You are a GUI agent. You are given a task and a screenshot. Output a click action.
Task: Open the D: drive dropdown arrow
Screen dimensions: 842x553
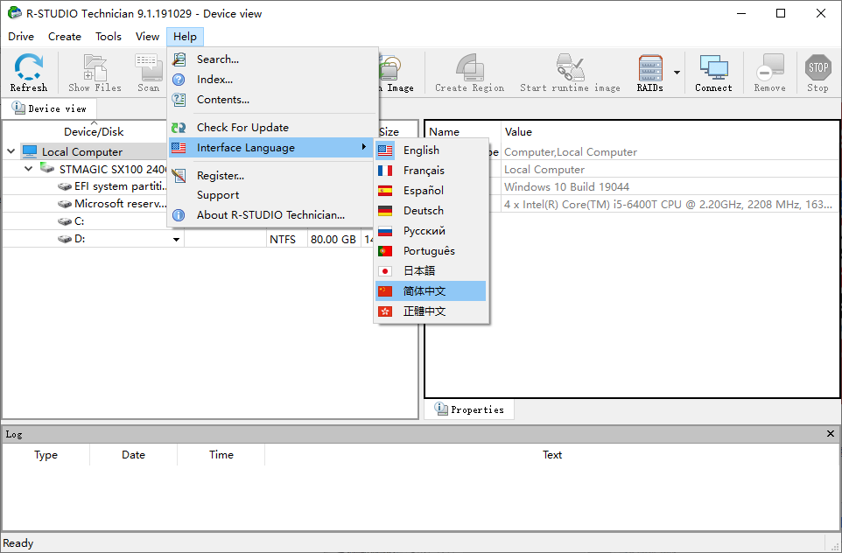click(x=176, y=240)
